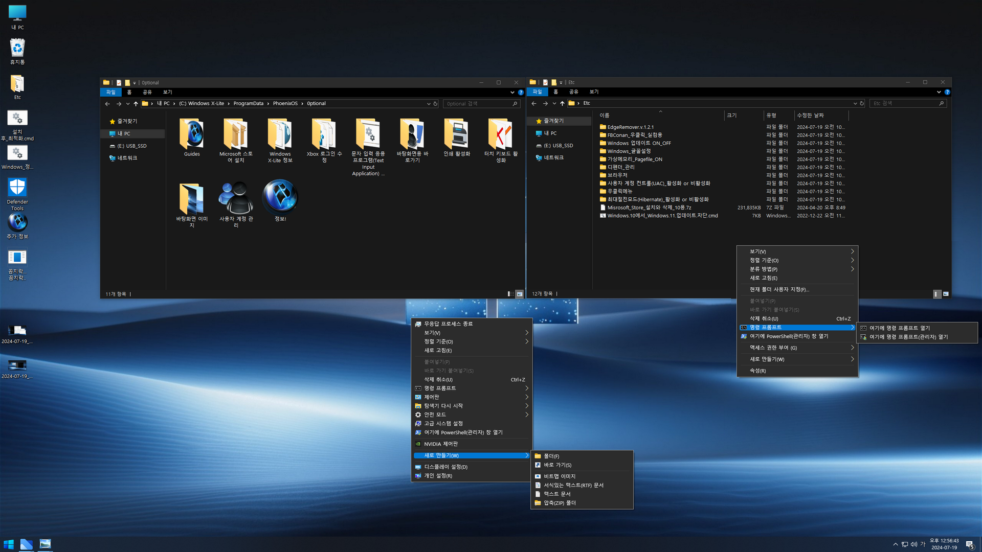
Task: Open the Guides folder icon
Action: (x=192, y=135)
